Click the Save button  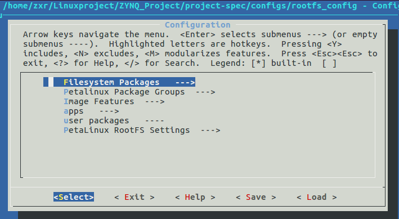(x=255, y=197)
